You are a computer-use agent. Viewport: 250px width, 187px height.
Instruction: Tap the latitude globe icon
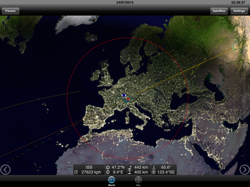(x=108, y=167)
